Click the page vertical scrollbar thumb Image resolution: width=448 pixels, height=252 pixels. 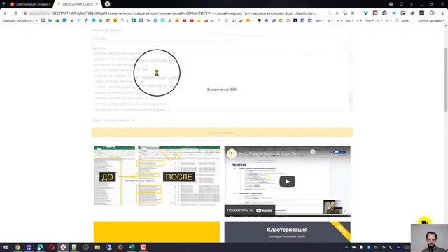tap(446, 80)
